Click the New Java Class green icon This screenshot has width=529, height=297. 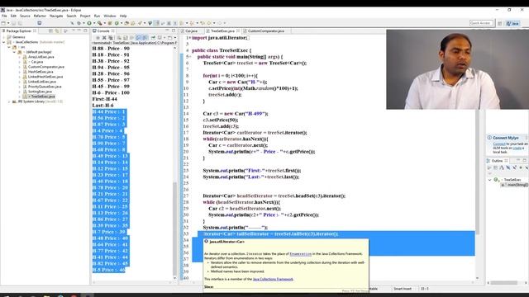(x=117, y=23)
